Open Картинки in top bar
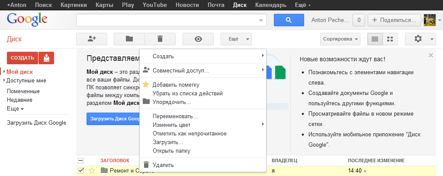 coord(74,5)
